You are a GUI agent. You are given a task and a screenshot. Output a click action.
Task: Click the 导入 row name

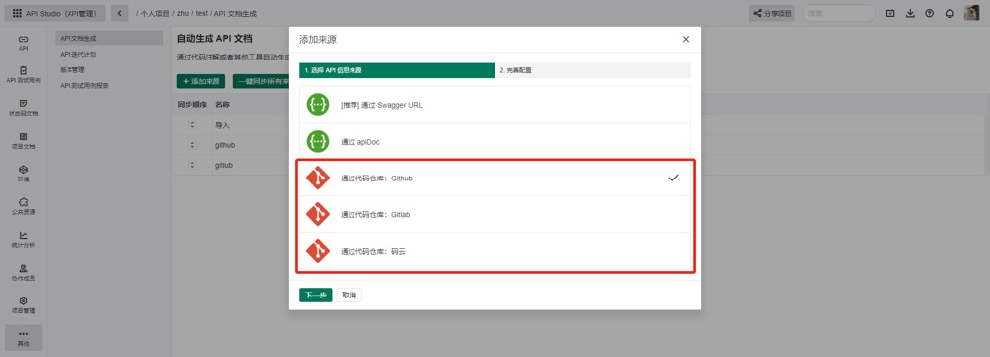[x=222, y=126]
